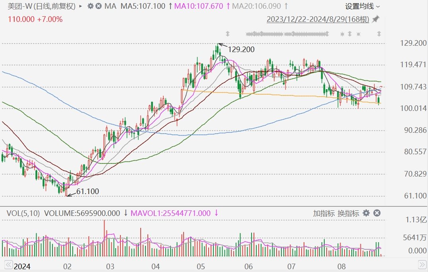Select the MA indicator name label
This screenshot has height=272, width=428.
[x=112, y=6]
